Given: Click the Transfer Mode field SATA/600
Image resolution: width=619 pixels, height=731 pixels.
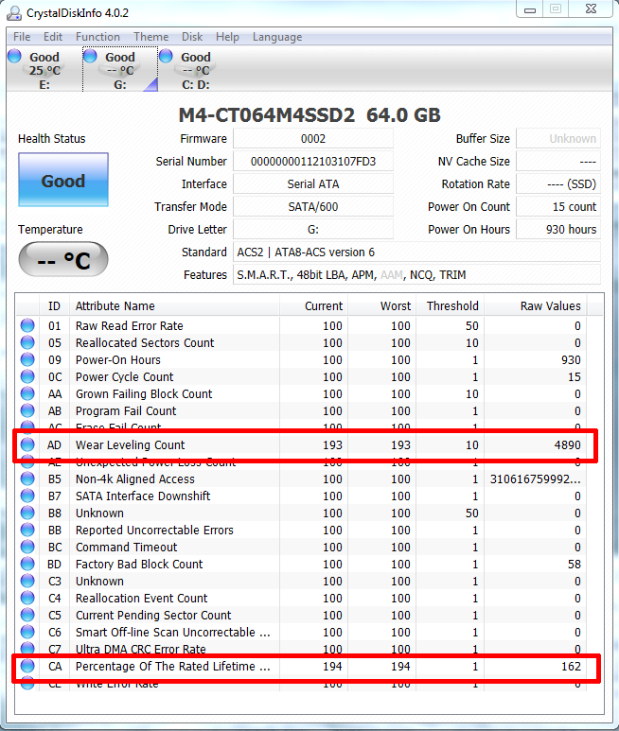Looking at the screenshot, I should point(313,206).
